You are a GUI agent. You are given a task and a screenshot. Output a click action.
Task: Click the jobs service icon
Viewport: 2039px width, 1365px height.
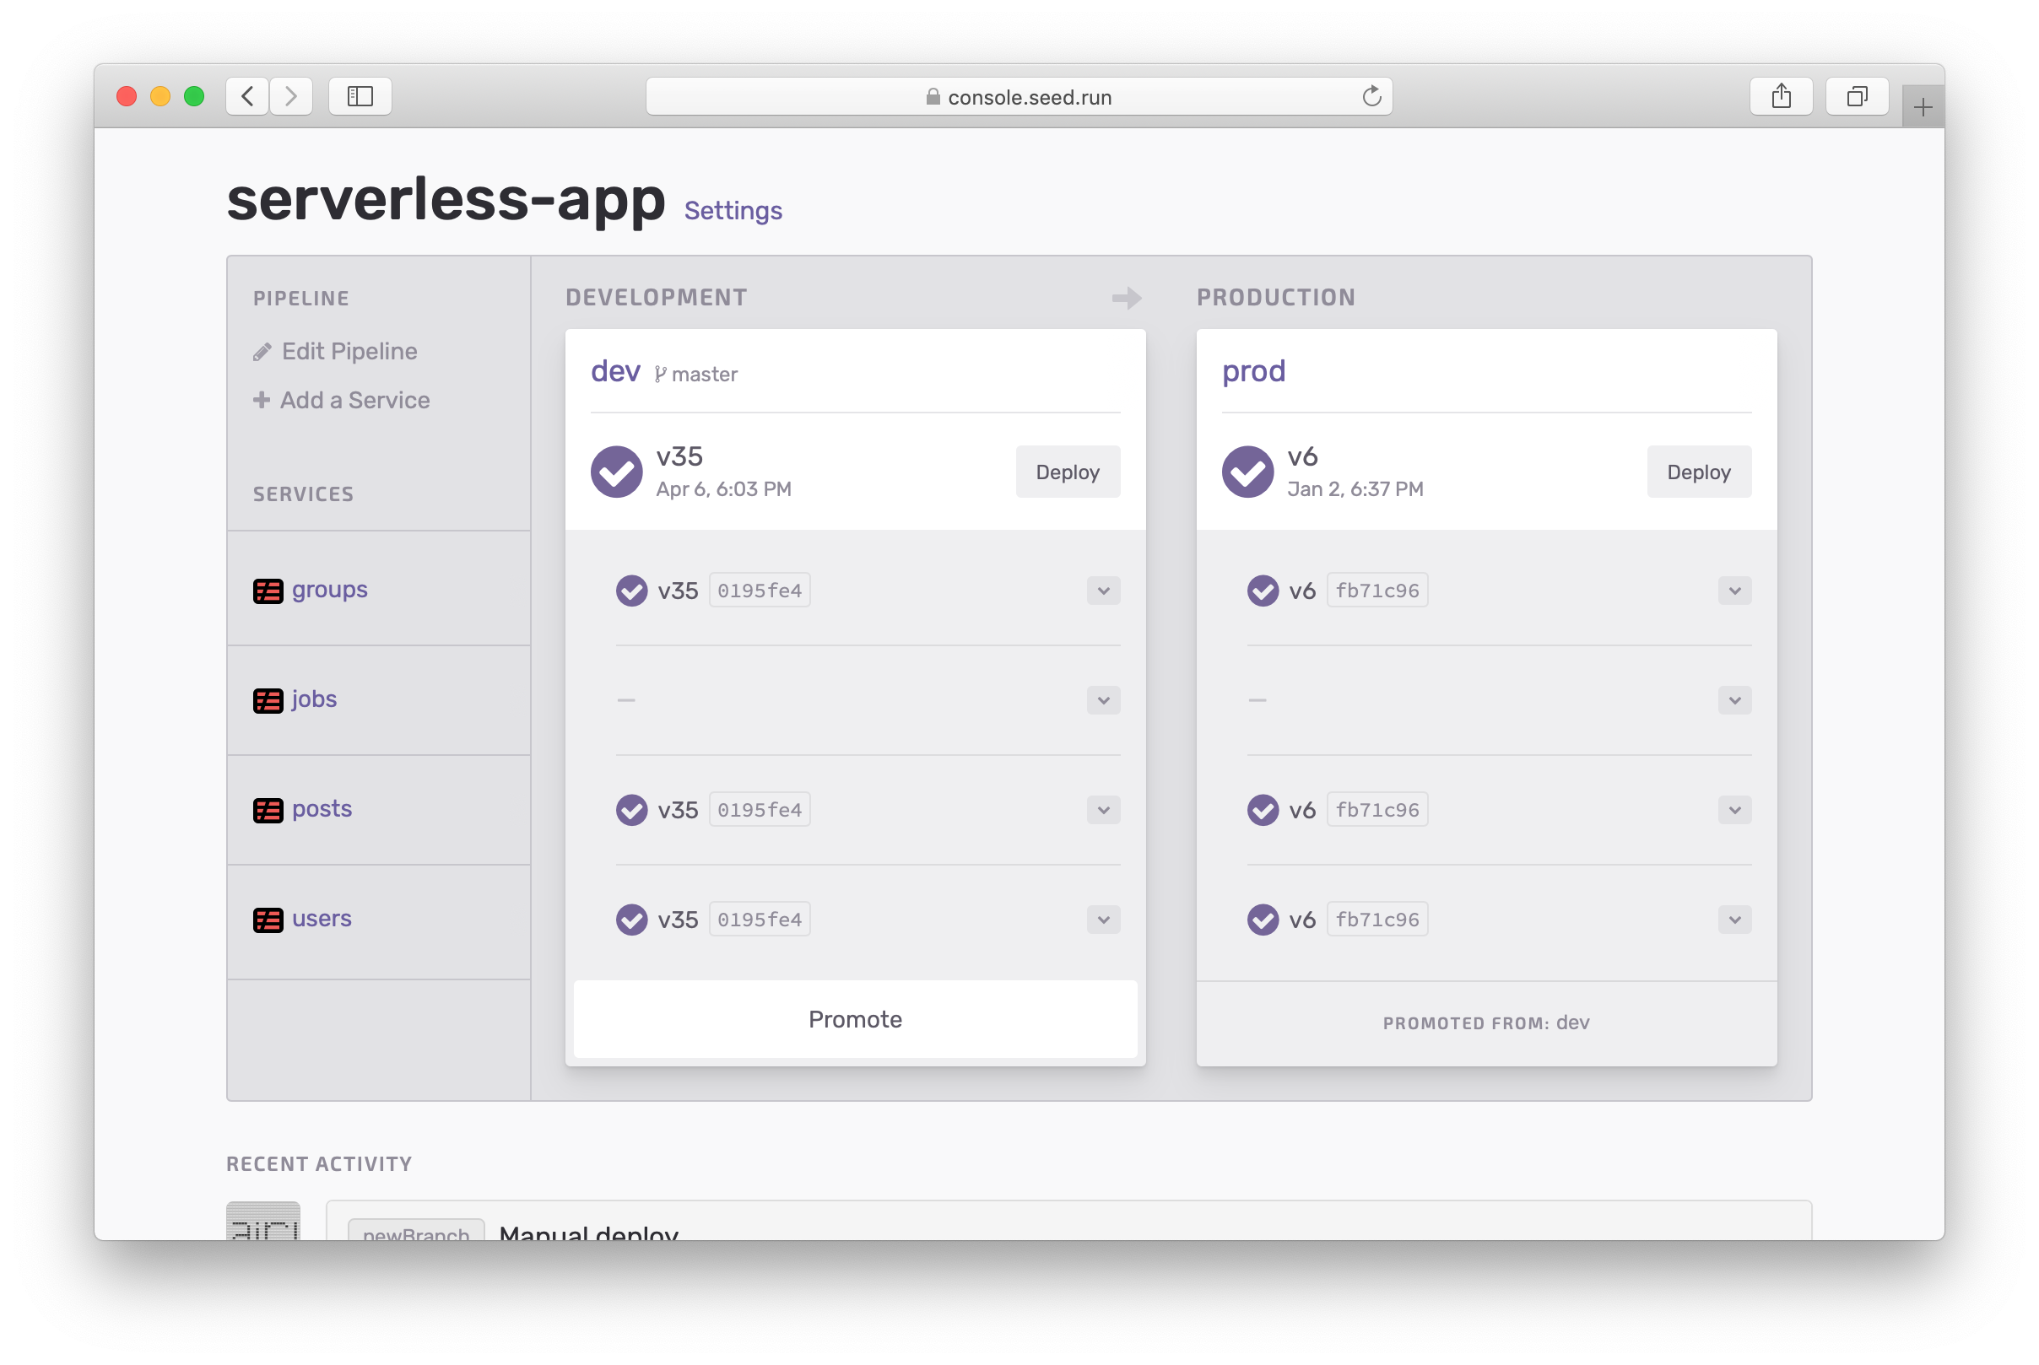(267, 699)
